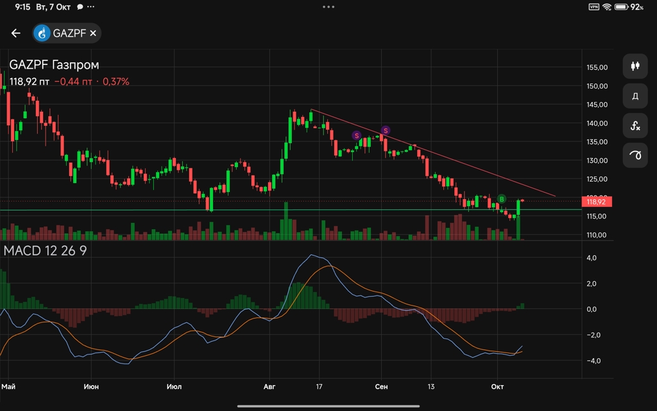
Task: Tap the Wi-Fi status icon
Action: pos(607,7)
